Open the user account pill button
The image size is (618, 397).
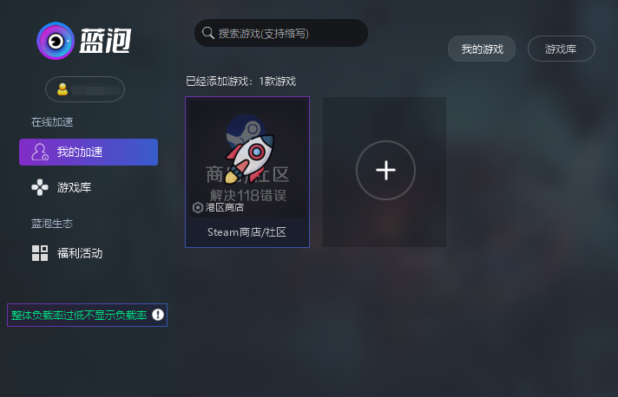(85, 89)
